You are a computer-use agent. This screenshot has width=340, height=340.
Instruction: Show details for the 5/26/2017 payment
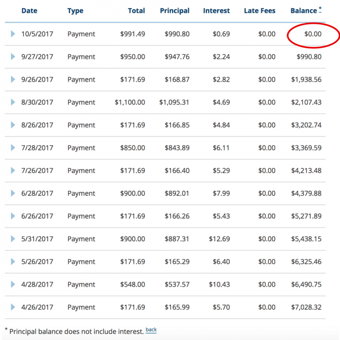pos(13,262)
